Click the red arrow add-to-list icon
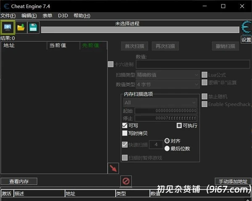 (113, 168)
